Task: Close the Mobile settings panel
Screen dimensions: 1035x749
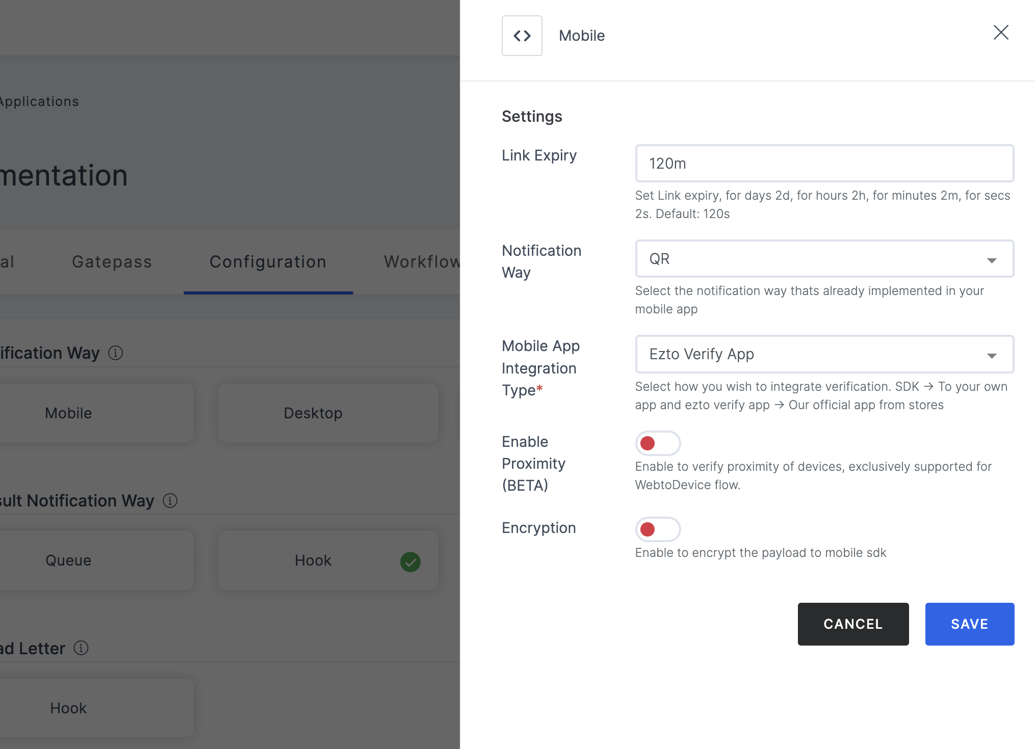Action: point(1001,33)
